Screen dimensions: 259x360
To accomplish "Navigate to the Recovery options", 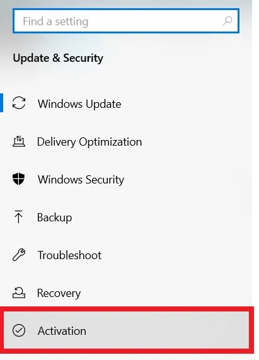I will 59,293.
